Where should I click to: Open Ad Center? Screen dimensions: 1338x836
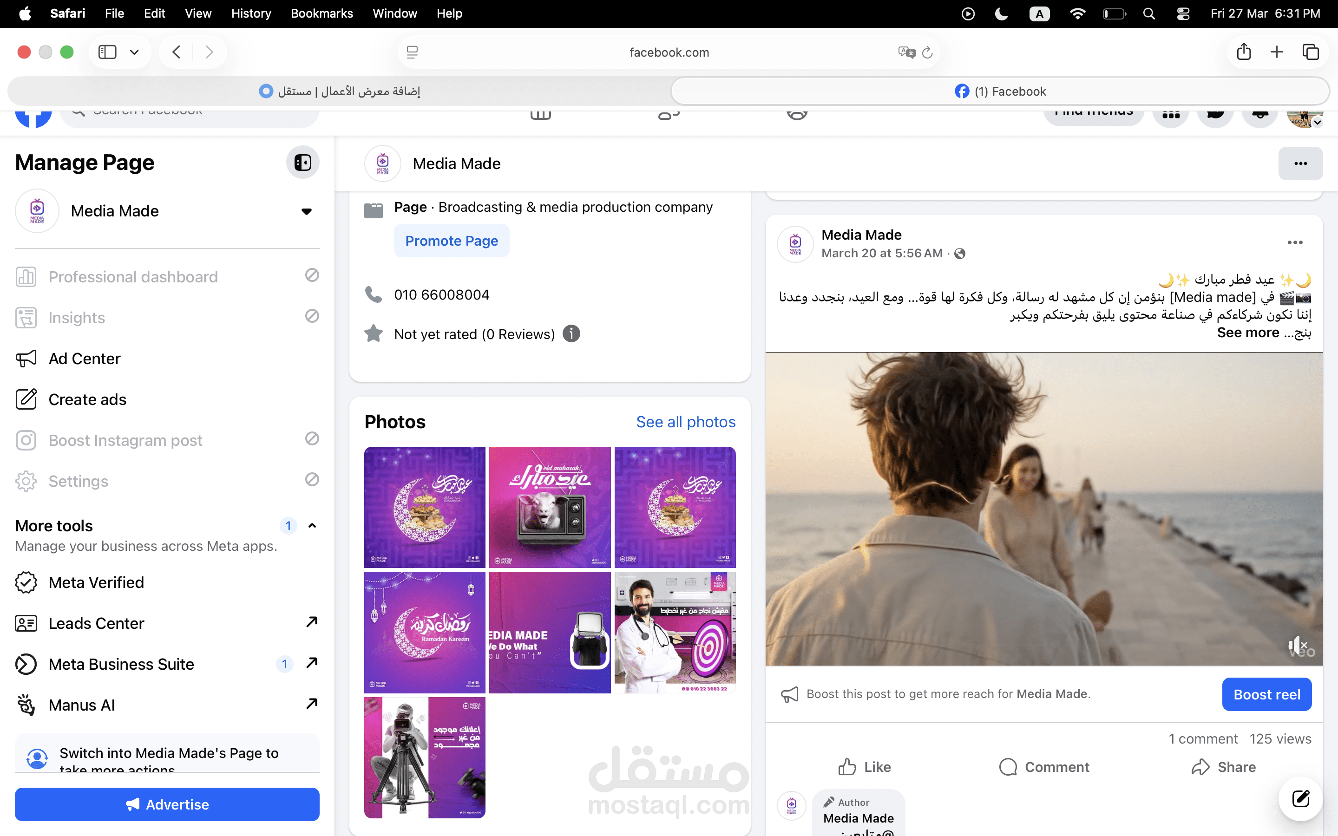coord(167,359)
